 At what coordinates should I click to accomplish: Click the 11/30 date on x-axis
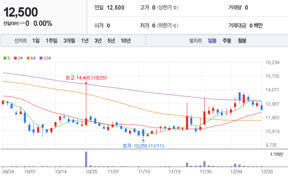[x=206, y=171]
